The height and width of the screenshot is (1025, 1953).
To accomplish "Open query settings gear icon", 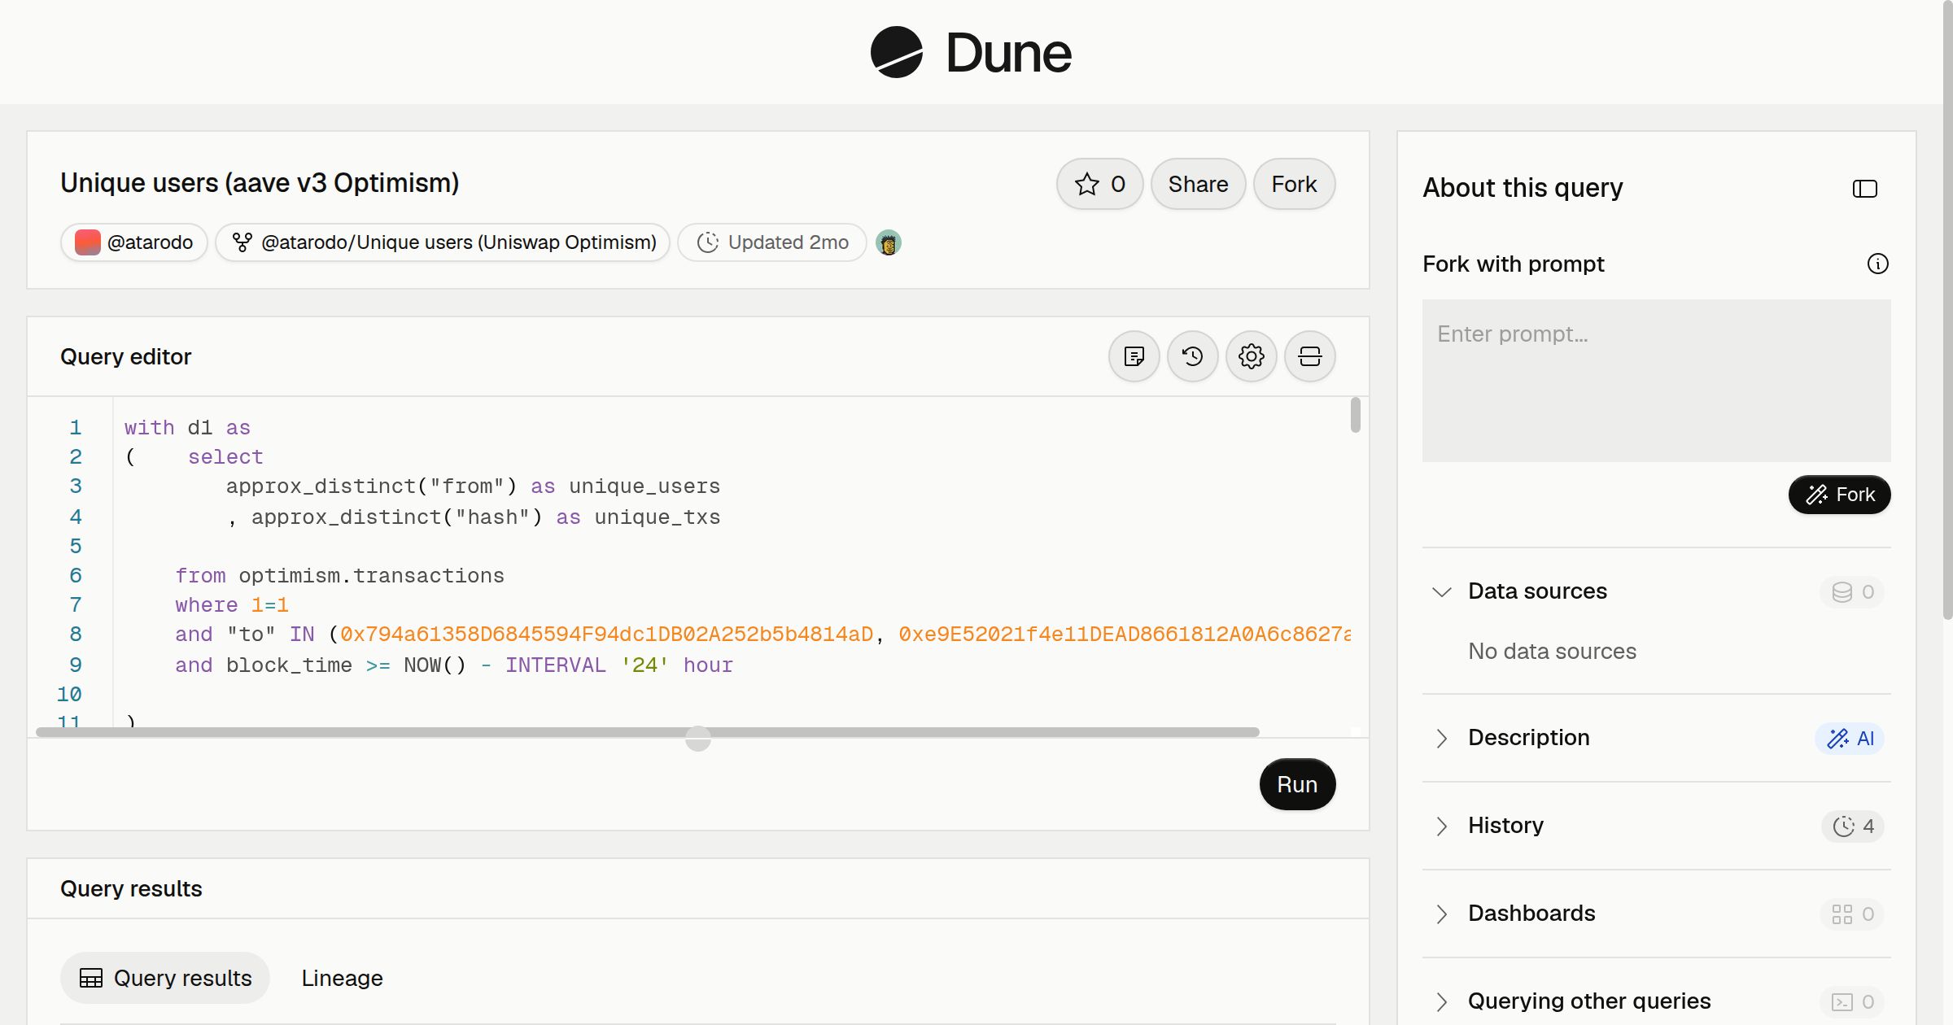I will point(1251,356).
